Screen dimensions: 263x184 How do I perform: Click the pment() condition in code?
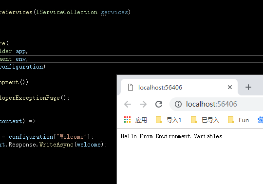click(x=14, y=82)
